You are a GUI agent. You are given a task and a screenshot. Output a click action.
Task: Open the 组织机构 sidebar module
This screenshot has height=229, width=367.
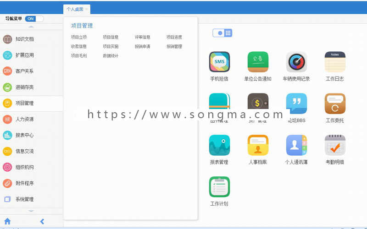pos(31,167)
